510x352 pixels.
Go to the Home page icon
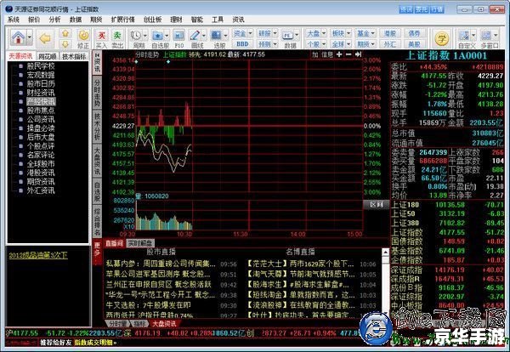pos(18,38)
